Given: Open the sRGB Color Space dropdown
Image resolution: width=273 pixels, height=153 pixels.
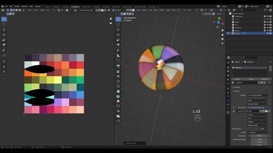Looking at the screenshot, I should 264,129.
